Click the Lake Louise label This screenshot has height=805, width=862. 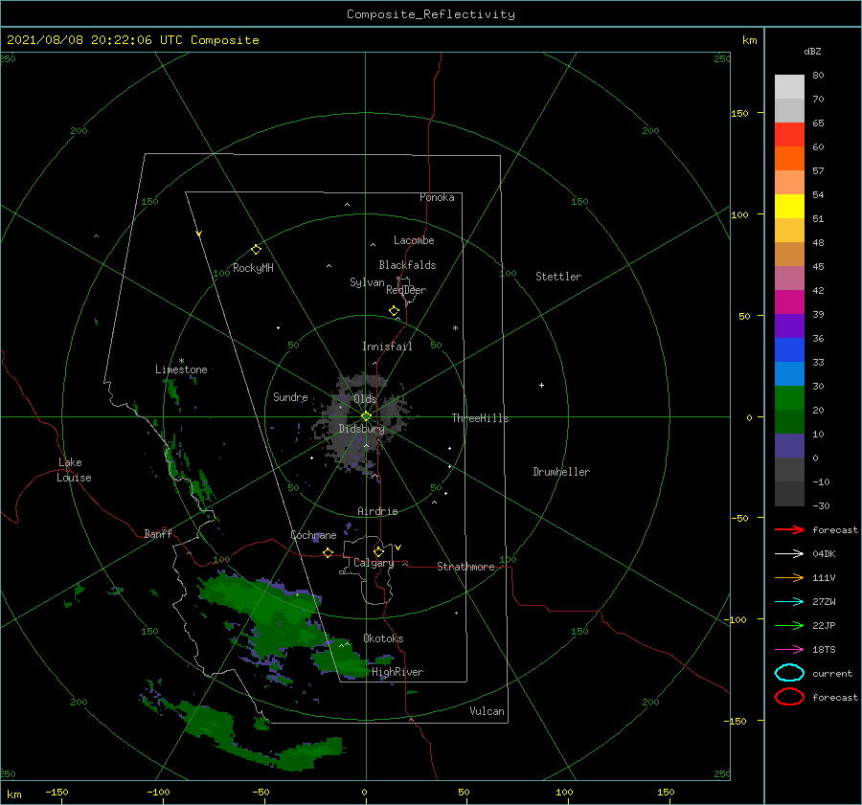click(74, 470)
